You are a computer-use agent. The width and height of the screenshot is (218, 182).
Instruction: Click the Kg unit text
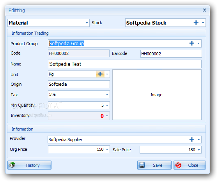(51, 74)
